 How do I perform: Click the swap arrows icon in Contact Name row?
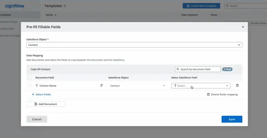(x=101, y=85)
